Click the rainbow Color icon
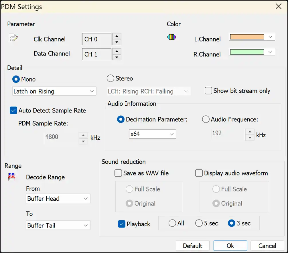 [171, 37]
